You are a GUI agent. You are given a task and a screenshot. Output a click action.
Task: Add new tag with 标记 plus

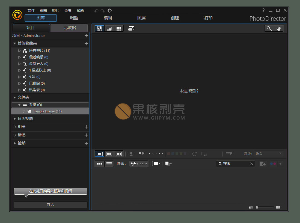pyautogui.click(x=86, y=135)
